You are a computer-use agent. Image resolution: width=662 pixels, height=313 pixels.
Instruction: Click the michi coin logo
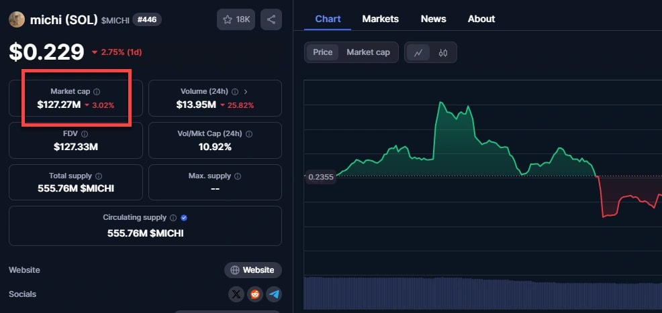(17, 19)
